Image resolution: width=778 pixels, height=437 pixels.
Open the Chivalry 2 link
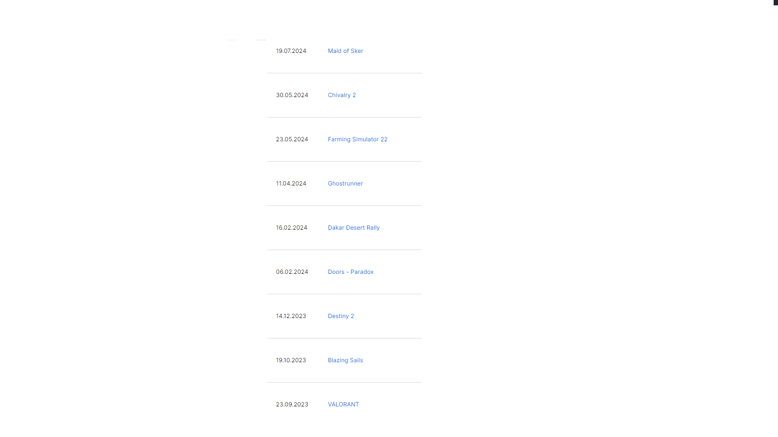[342, 95]
